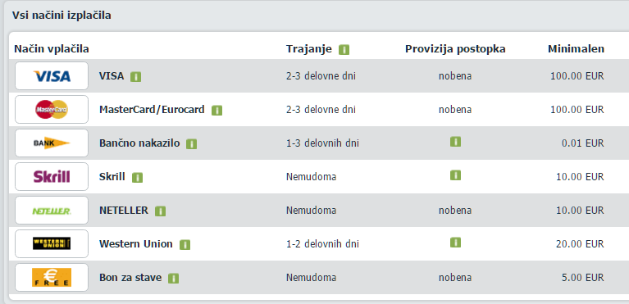View Bančno nakazilo provizija info icon
Image resolution: width=629 pixels, height=304 pixels.
pyautogui.click(x=455, y=142)
